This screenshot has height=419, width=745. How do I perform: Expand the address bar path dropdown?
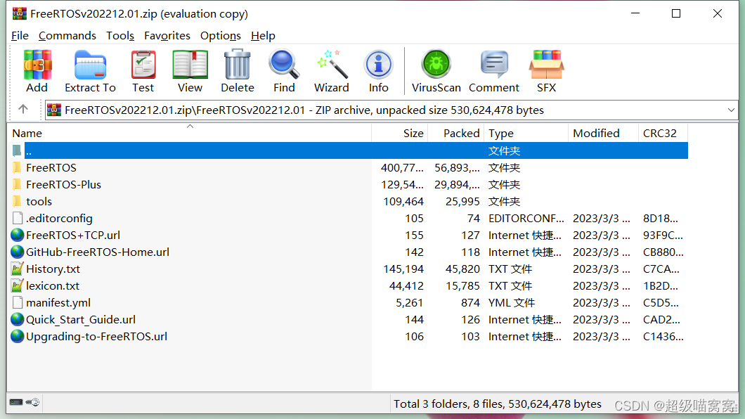pyautogui.click(x=731, y=110)
